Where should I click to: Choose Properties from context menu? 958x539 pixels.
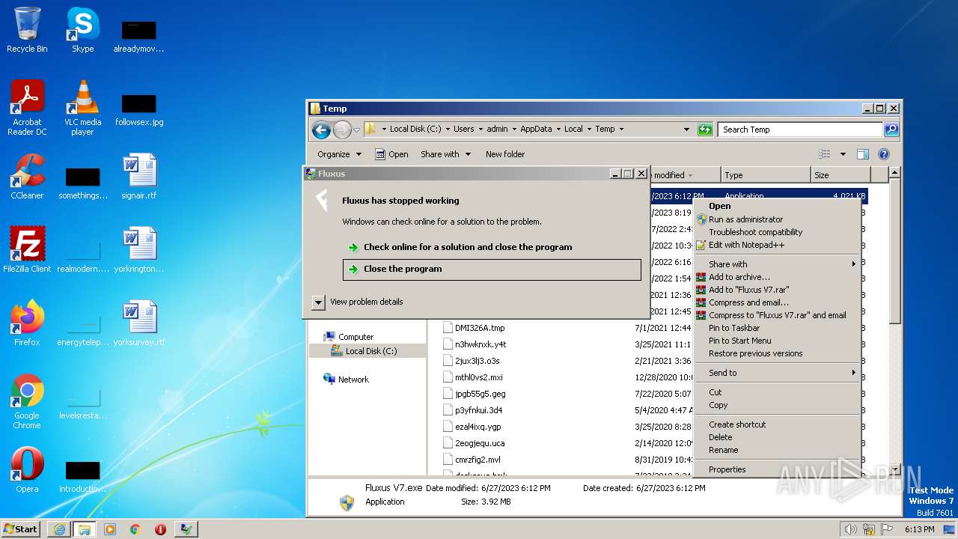[x=776, y=469]
